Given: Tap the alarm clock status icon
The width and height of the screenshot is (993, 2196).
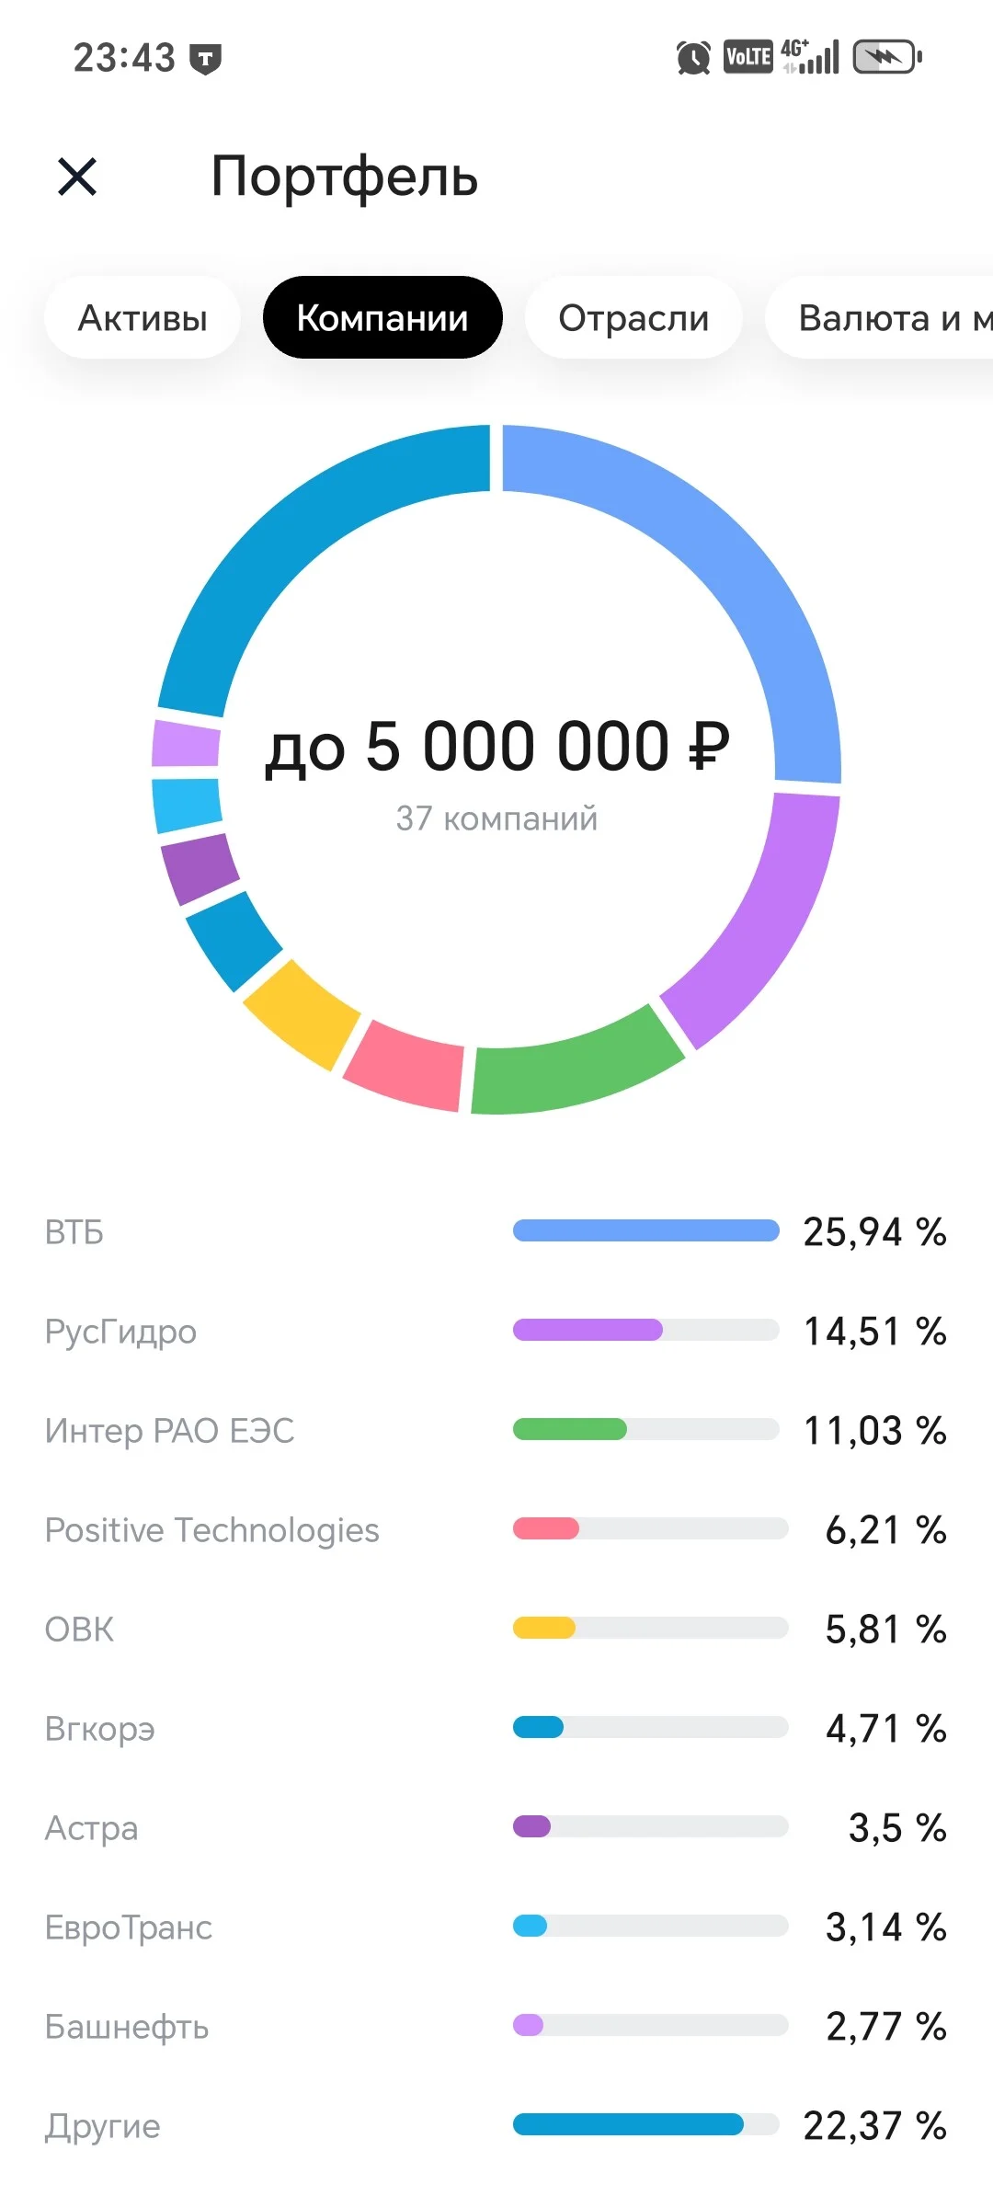Looking at the screenshot, I should click(x=693, y=58).
